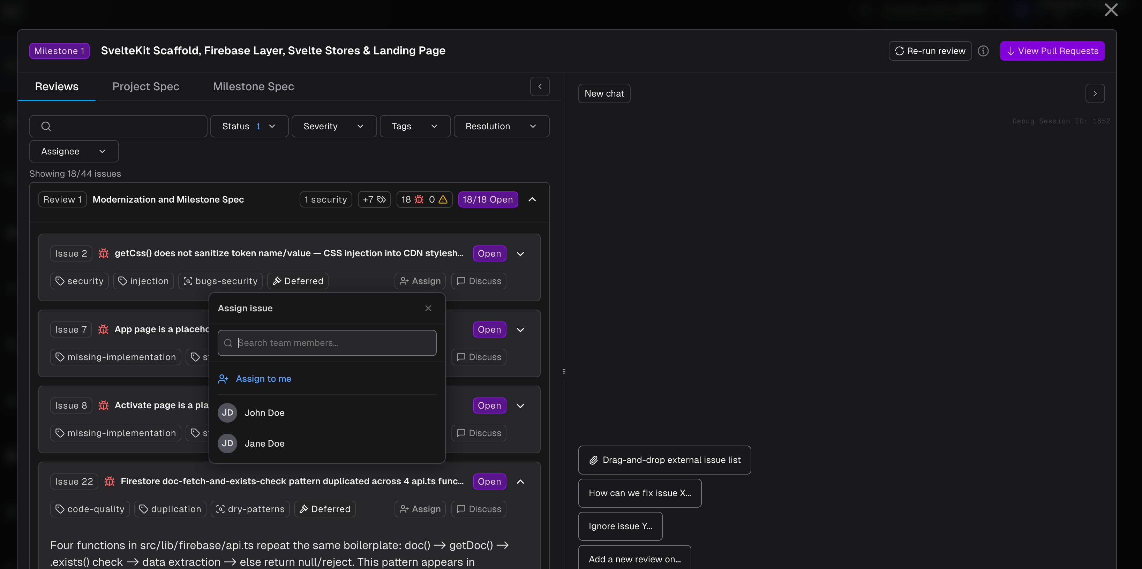The height and width of the screenshot is (569, 1142).
Task: Click missing-implementation tag on Issue 8
Action: 116,433
